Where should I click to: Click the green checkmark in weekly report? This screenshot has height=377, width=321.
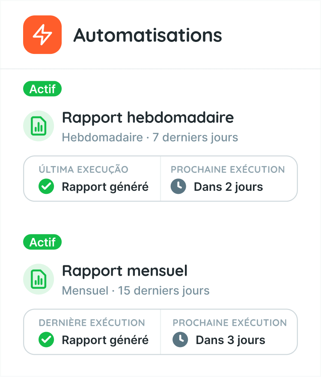46,187
